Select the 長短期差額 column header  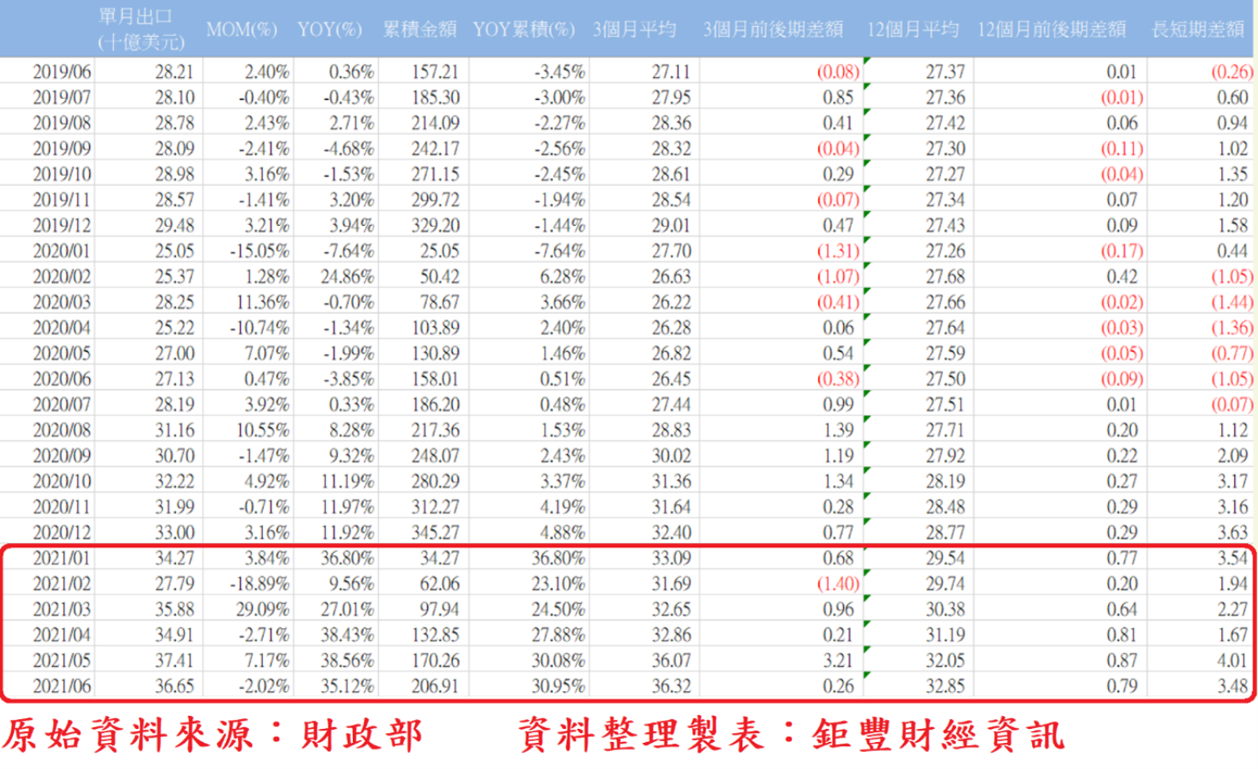1198,29
